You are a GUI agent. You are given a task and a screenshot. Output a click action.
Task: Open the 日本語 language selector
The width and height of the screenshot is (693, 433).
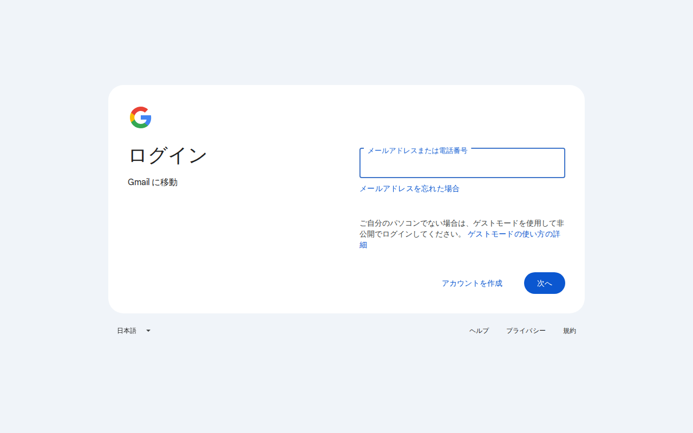pos(127,331)
